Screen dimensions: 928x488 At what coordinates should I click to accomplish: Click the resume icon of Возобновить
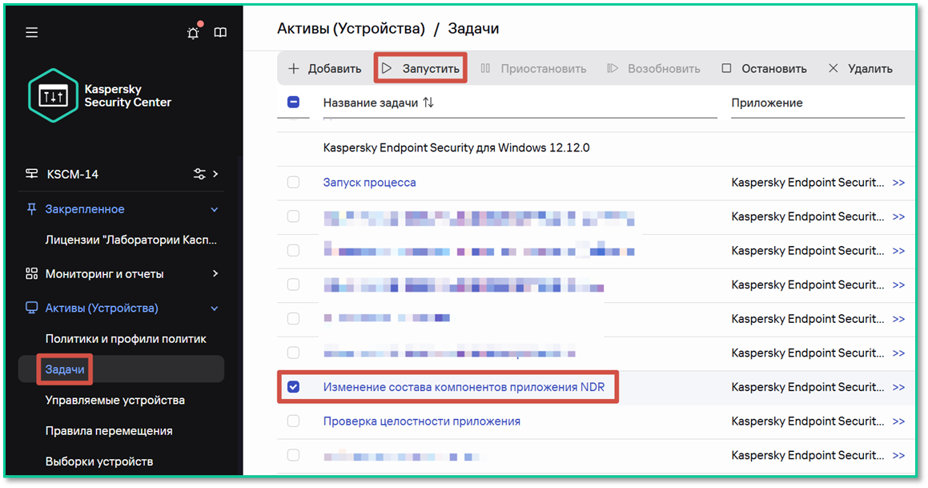pos(613,68)
